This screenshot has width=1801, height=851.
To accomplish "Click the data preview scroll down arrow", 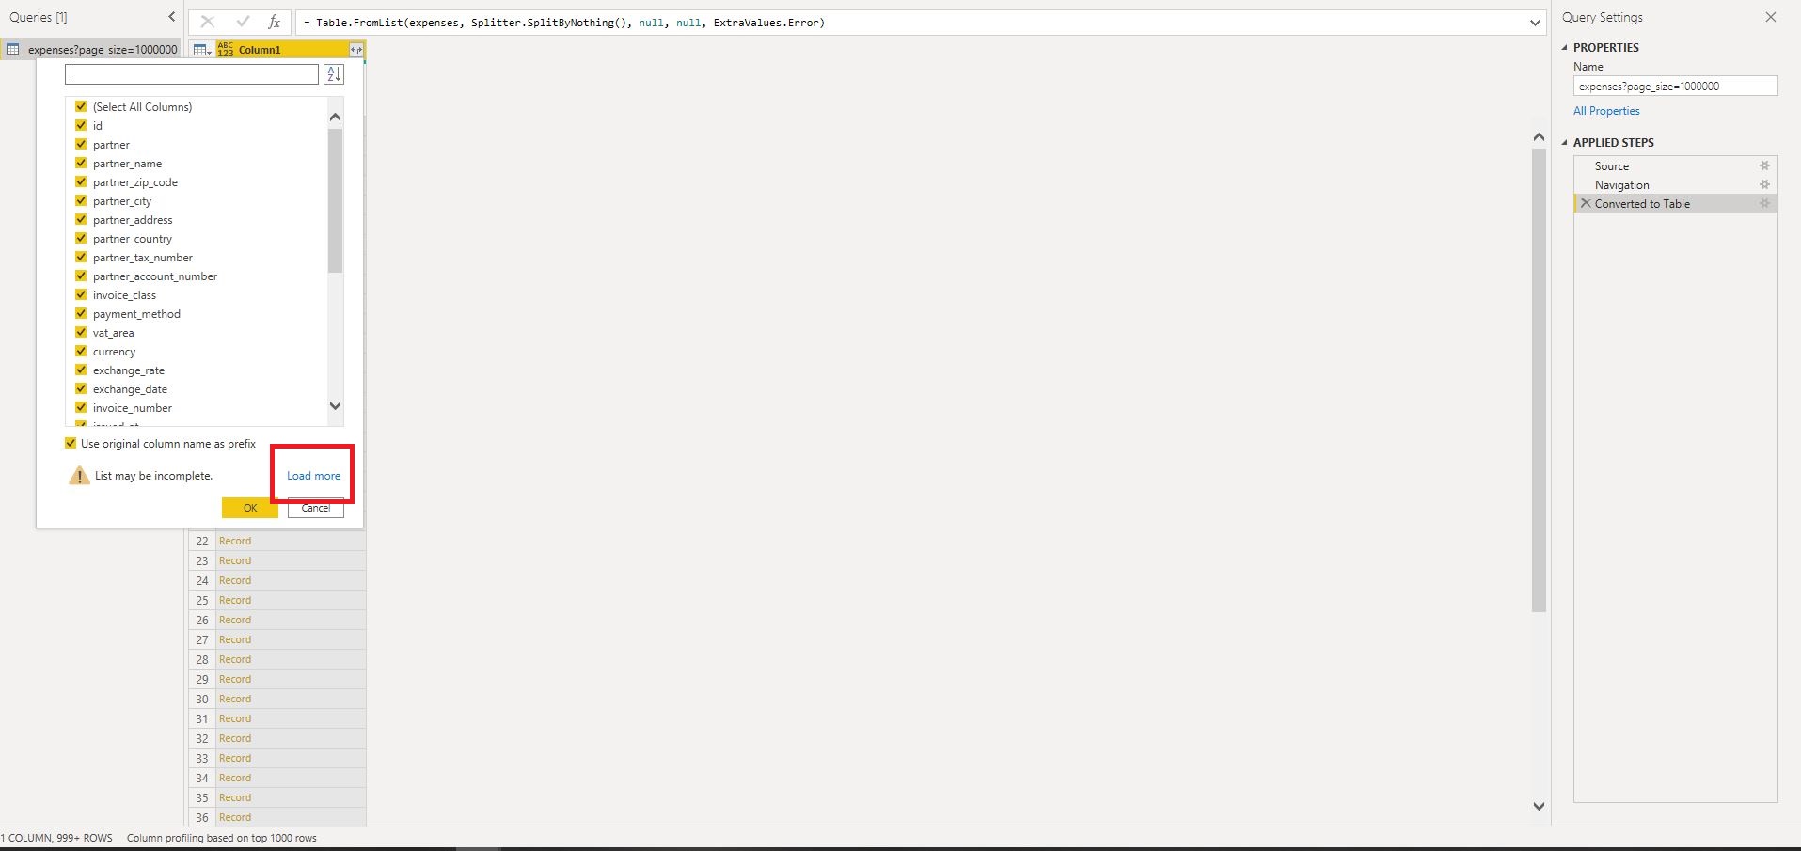I will tap(1539, 806).
